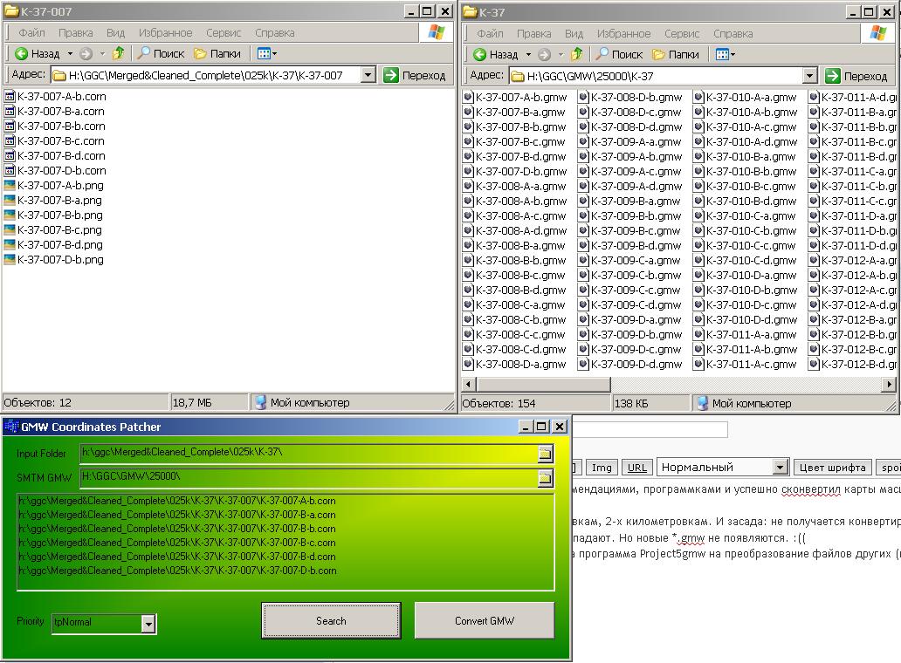Go up one folder in K-37-007 window
The width and height of the screenshot is (901, 663).
[118, 54]
